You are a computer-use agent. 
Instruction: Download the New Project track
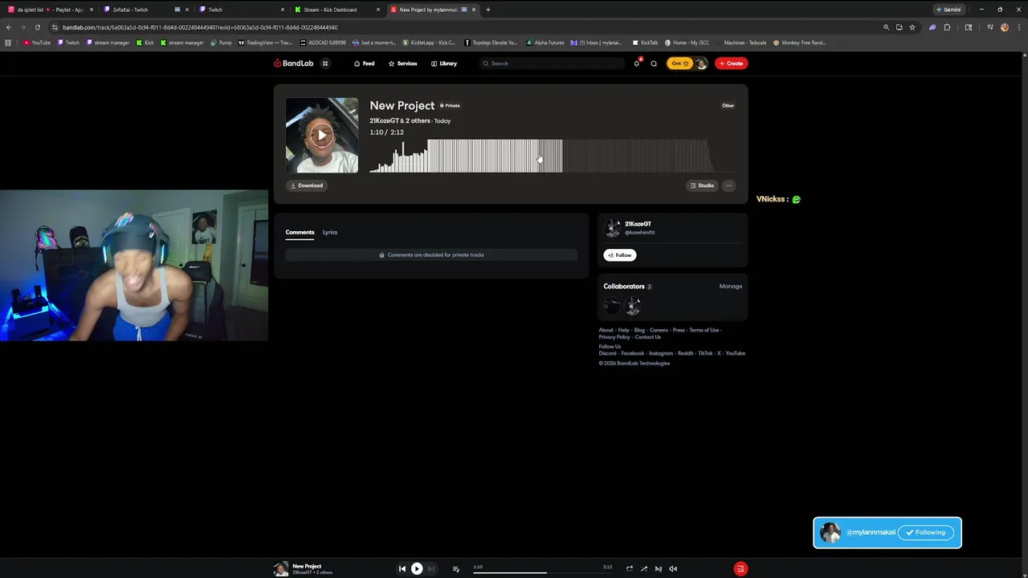(x=307, y=185)
